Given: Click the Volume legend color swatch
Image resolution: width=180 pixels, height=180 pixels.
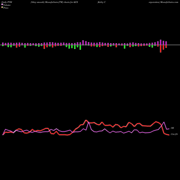Looking at the screenshot, I should (x=2, y=4).
